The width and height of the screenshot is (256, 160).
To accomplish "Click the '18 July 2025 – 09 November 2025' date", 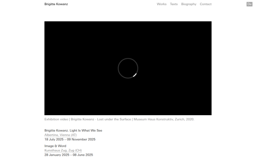I will click(70, 139).
